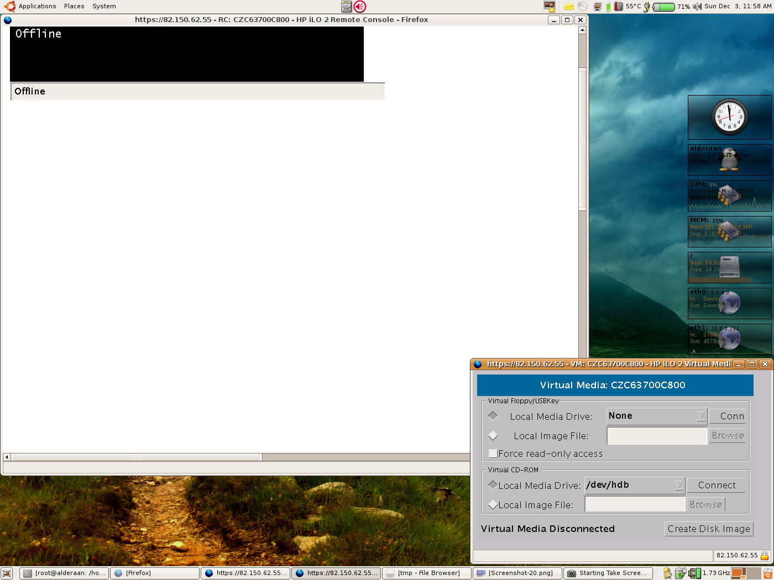Click the black Offline console display
This screenshot has width=774, height=580.
(187, 54)
